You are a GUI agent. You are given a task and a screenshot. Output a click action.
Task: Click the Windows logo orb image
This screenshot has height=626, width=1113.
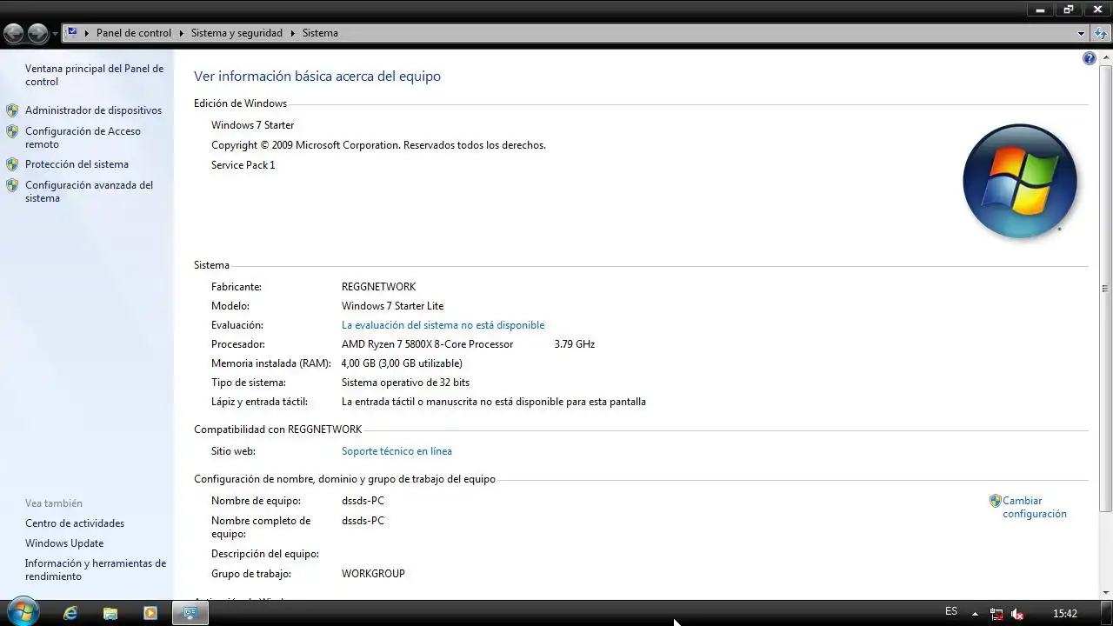[1020, 181]
